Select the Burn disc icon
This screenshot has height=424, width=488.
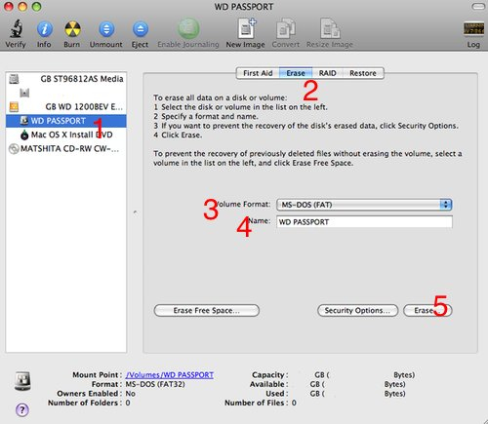[72, 29]
